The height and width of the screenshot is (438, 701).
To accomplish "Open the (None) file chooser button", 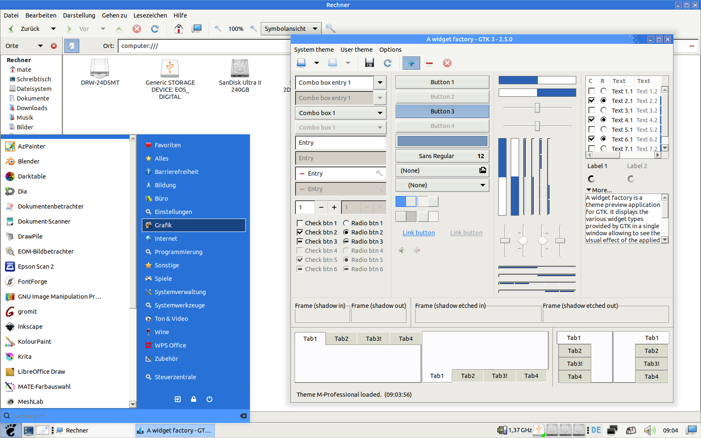I will (442, 171).
